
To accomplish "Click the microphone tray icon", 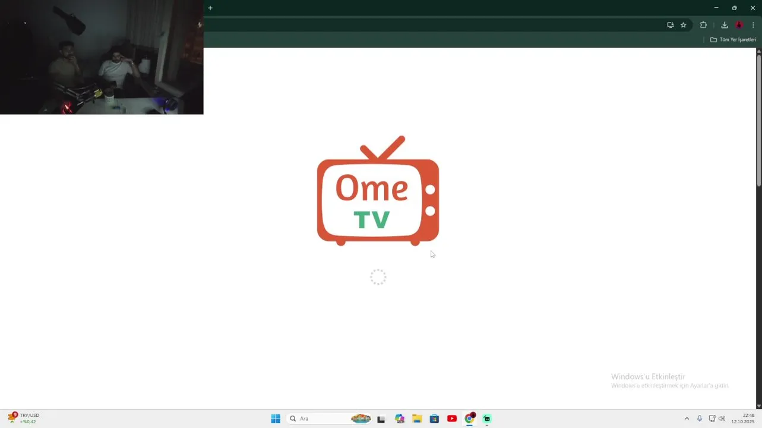I will tap(700, 418).
